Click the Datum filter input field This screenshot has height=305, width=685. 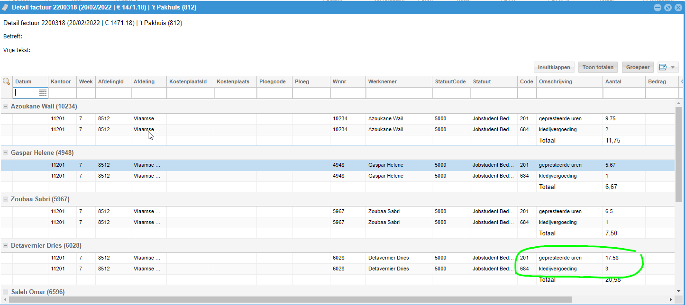pyautogui.click(x=26, y=93)
